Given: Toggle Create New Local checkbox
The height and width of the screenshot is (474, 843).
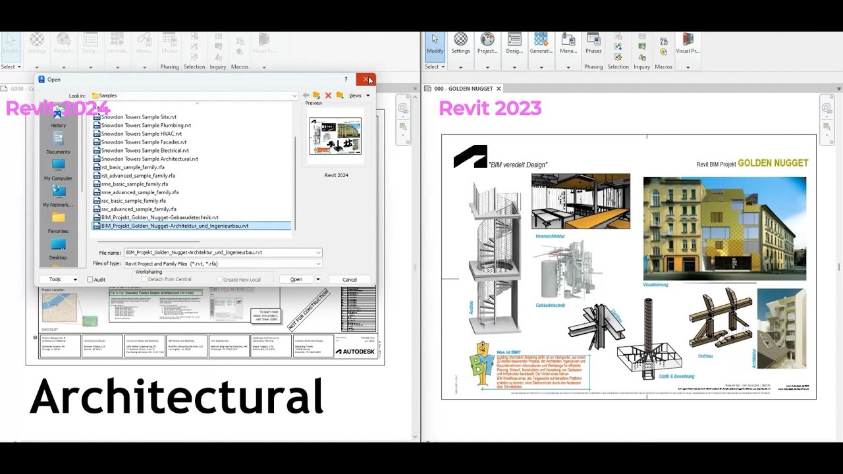Looking at the screenshot, I should 219,279.
